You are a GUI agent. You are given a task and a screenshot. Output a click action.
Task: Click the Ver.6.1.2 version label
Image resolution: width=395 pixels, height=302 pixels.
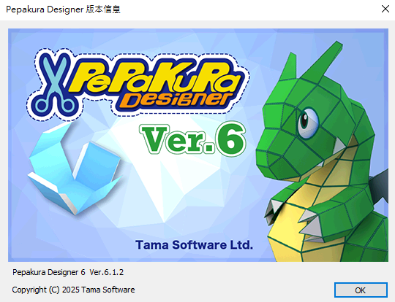tap(107, 272)
